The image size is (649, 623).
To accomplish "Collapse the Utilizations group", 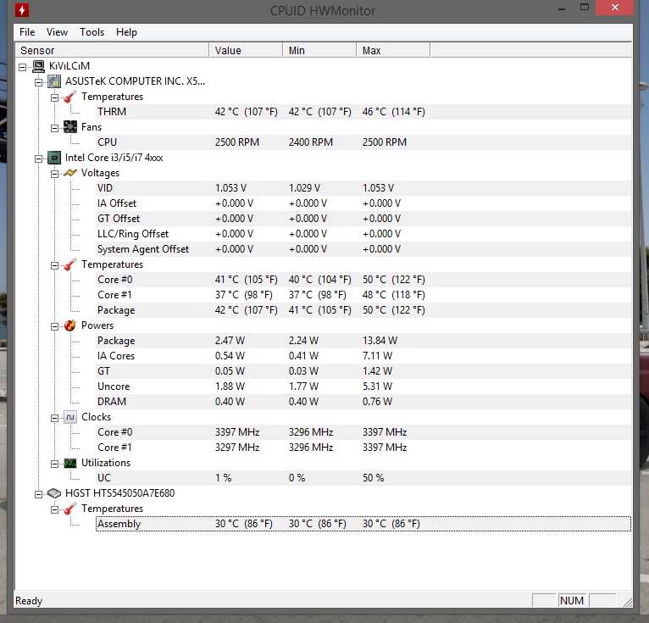I will click(54, 464).
